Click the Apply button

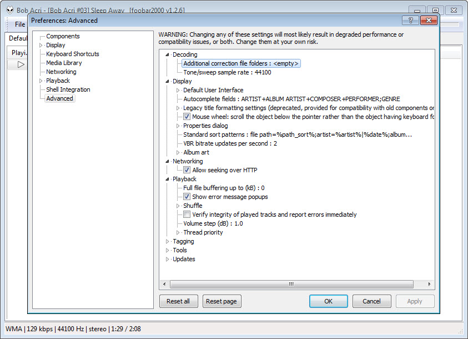(415, 301)
